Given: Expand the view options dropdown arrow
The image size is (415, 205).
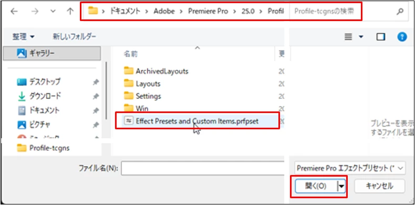Looking at the screenshot, I should [361, 37].
